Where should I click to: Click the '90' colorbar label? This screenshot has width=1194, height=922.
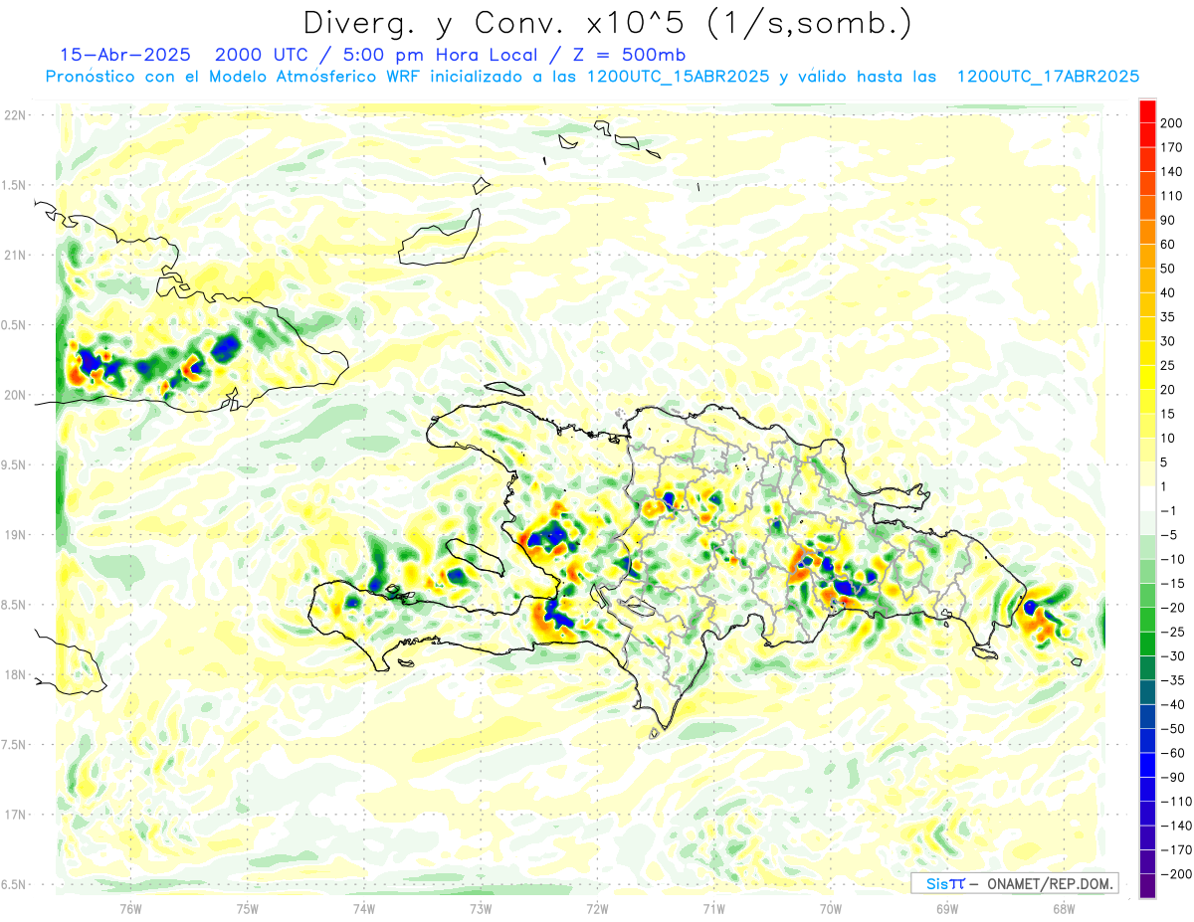click(1168, 220)
